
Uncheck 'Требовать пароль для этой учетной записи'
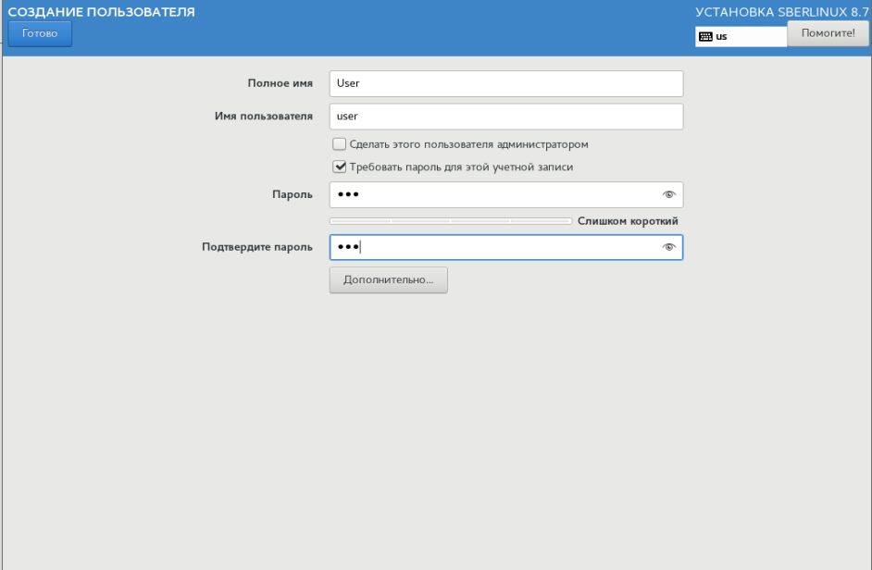tap(340, 167)
